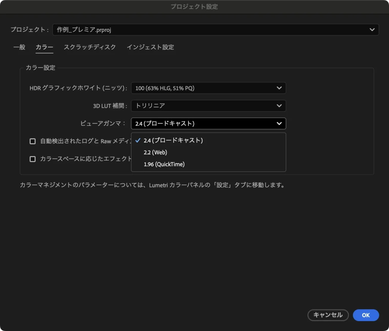Click the 3D LUT 補間 label

[x=110, y=106]
